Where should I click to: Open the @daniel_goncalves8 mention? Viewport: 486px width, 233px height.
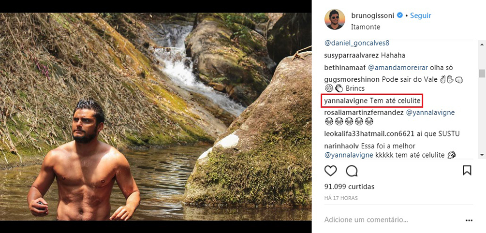coord(356,43)
